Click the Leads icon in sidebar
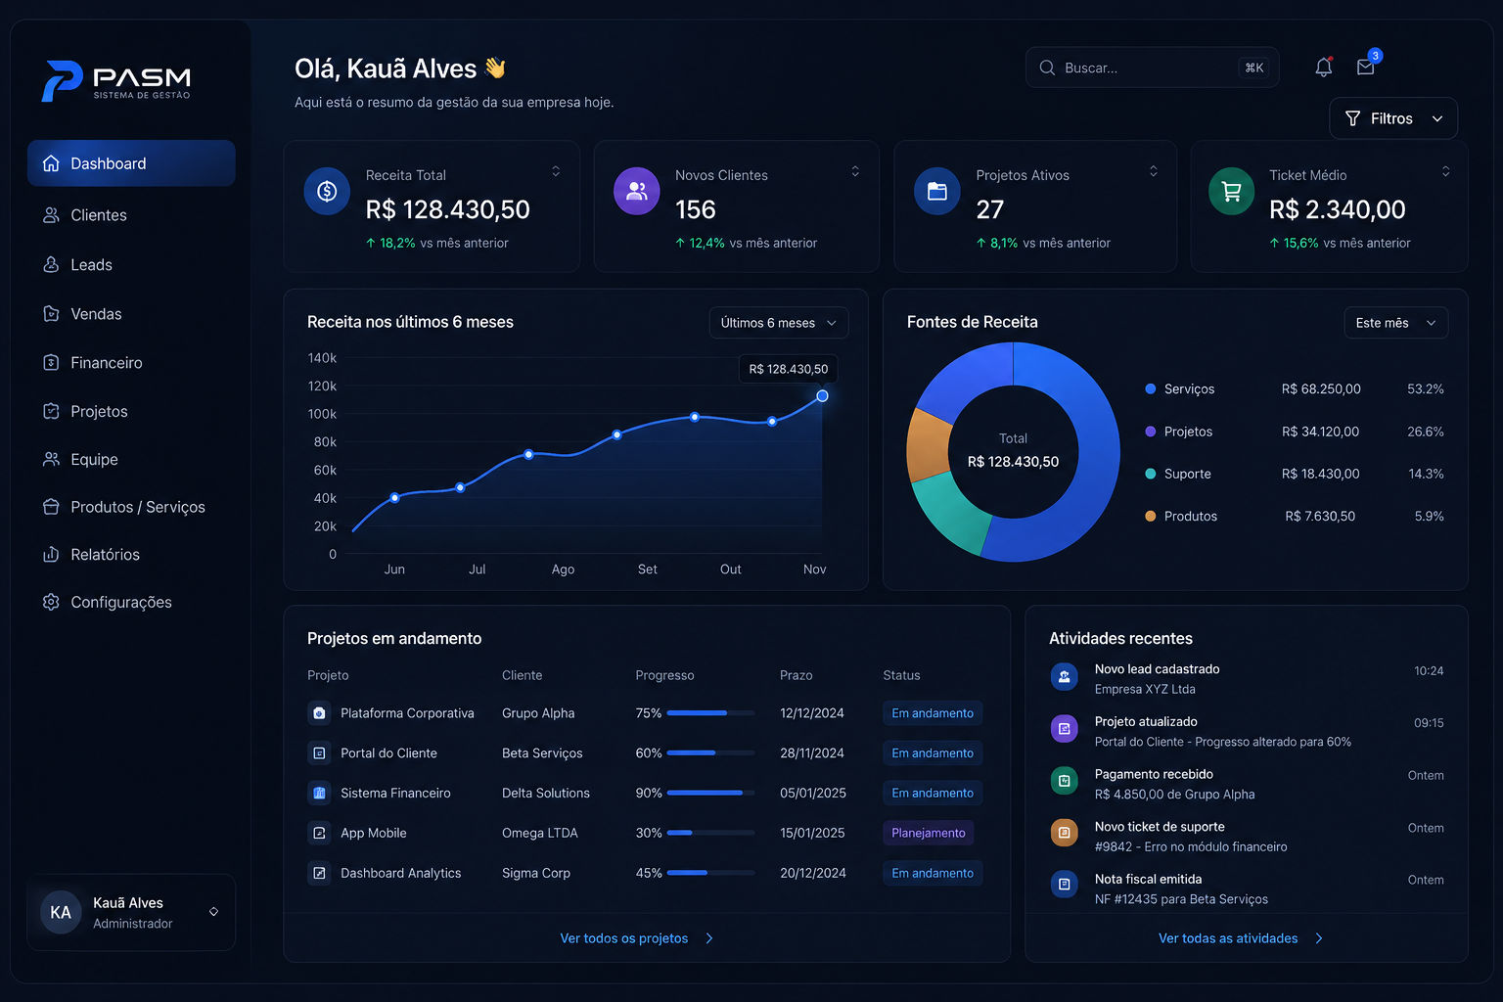This screenshot has width=1503, height=1002. (x=51, y=264)
